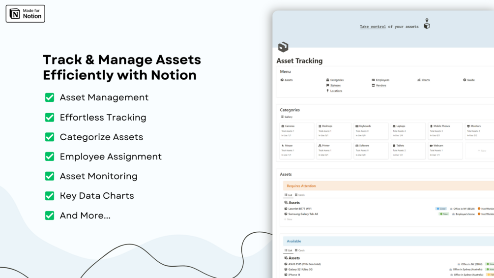The height and width of the screenshot is (278, 494).
Task: Open the Employees link in Menu
Action: tap(380, 80)
